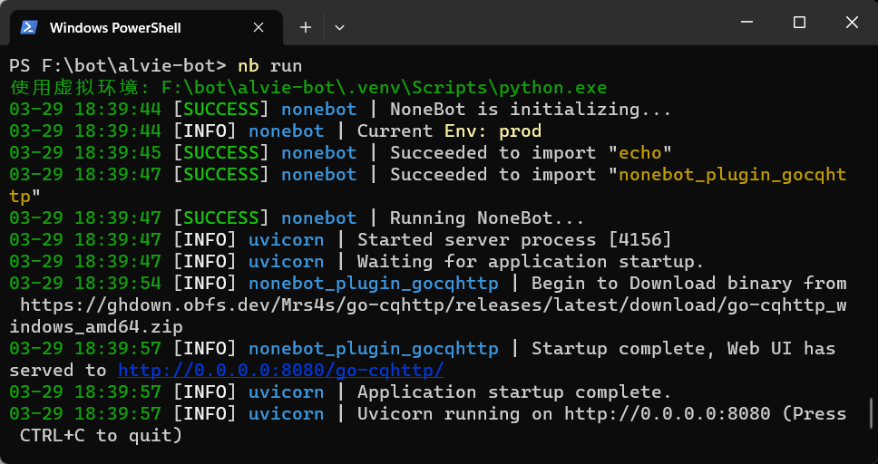The height and width of the screenshot is (464, 878).
Task: Click the quoted "echo" plugin name
Action: (x=640, y=152)
